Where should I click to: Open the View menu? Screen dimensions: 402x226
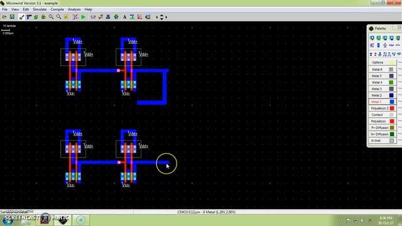point(15,9)
